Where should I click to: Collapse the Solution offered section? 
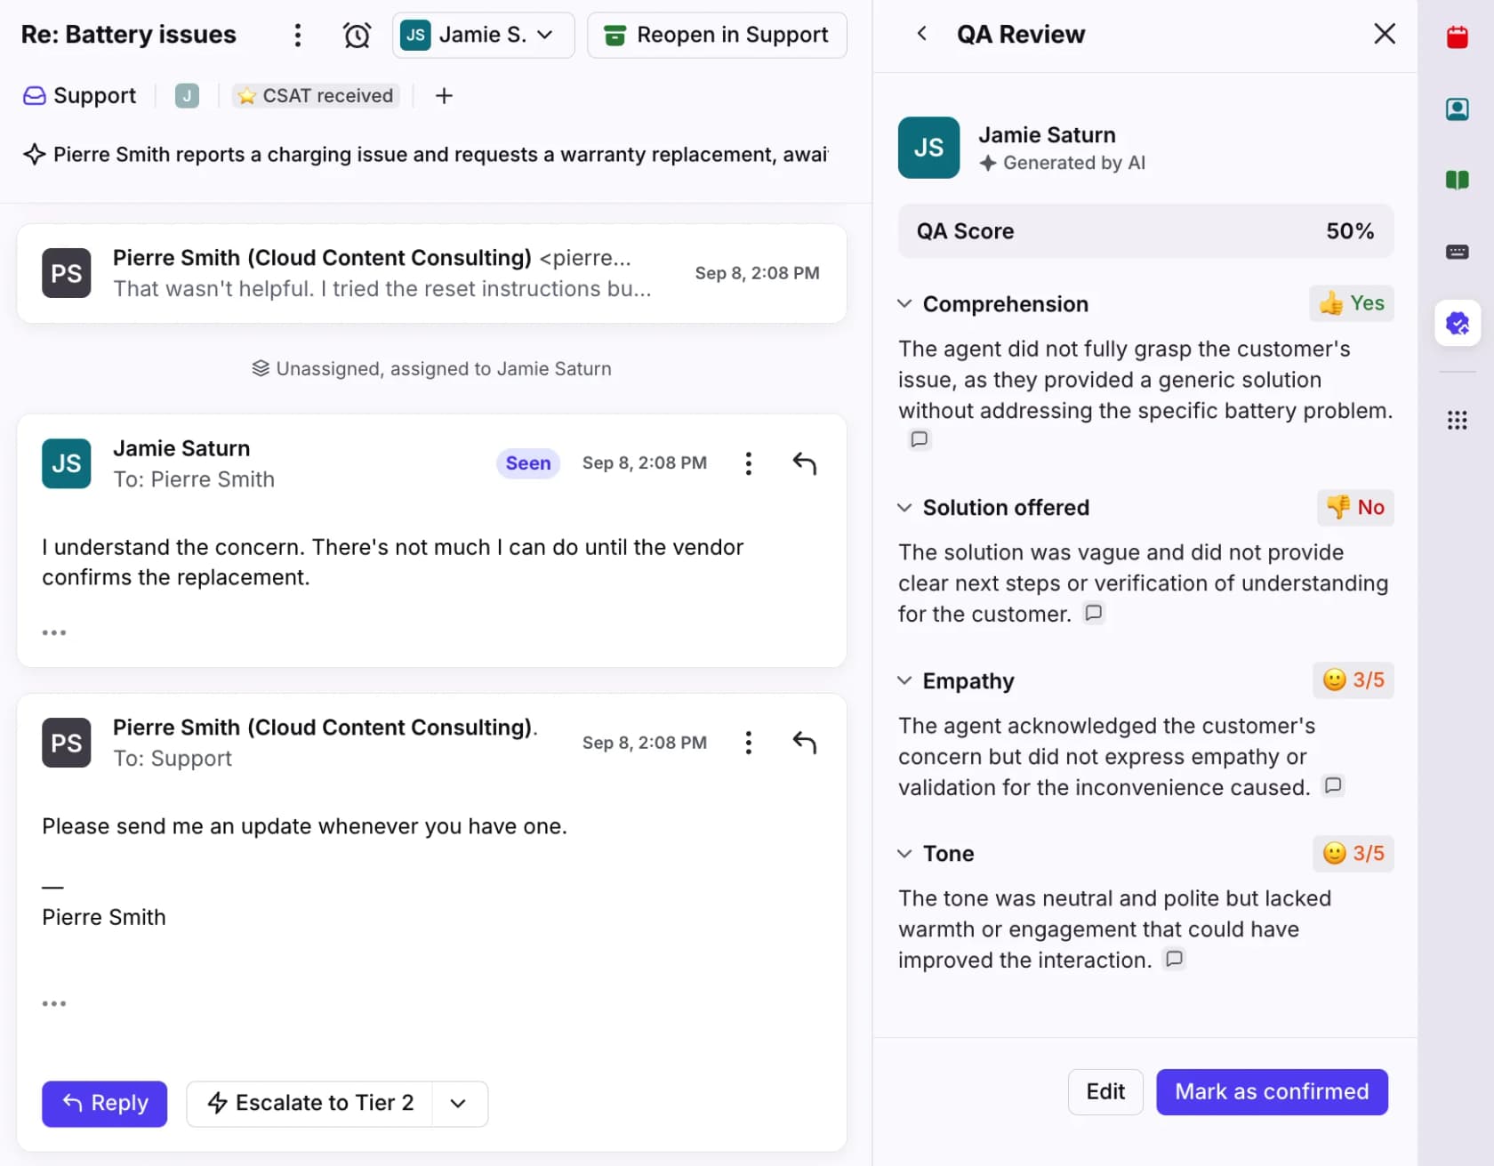coord(904,507)
